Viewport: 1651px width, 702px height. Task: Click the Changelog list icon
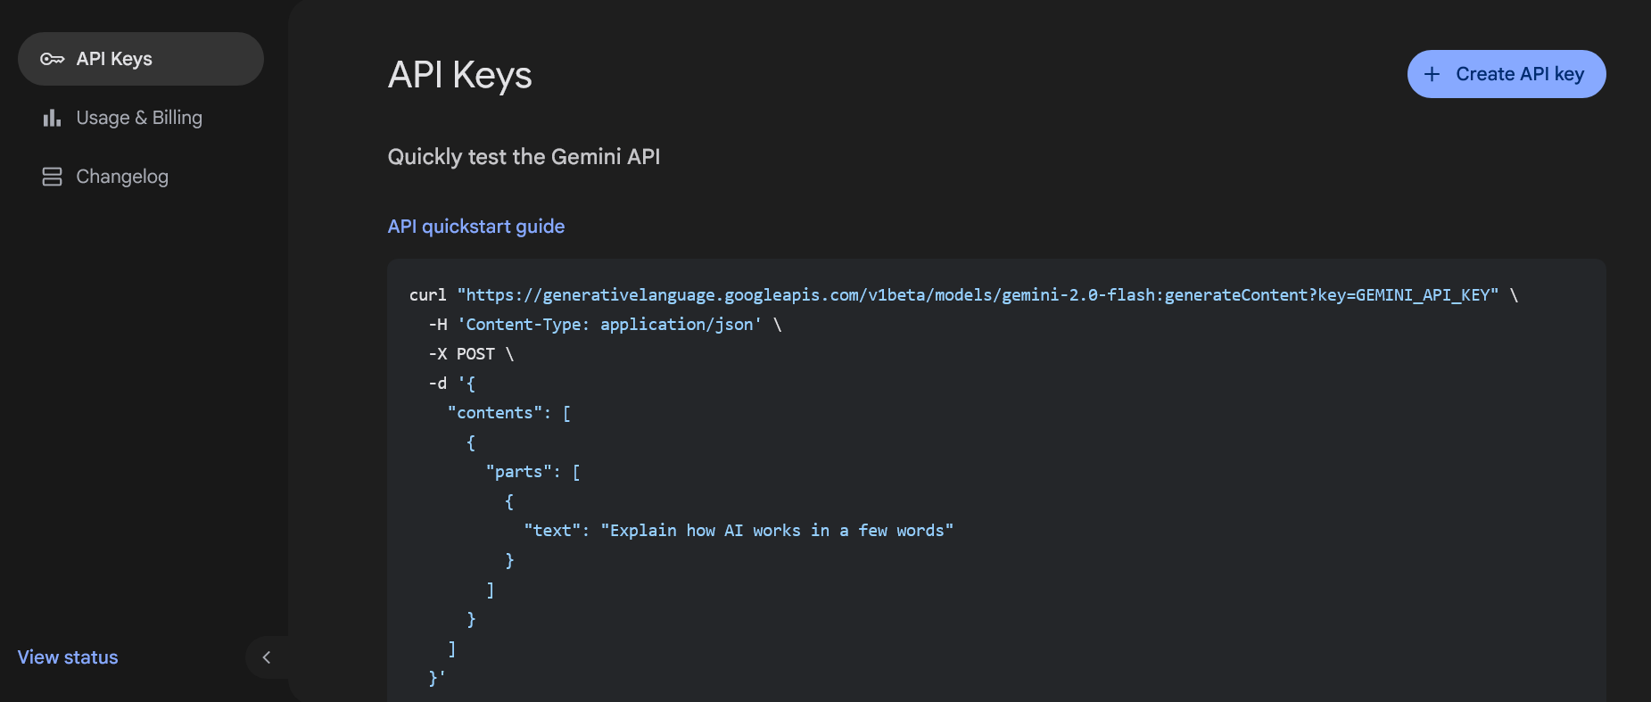[x=51, y=176]
